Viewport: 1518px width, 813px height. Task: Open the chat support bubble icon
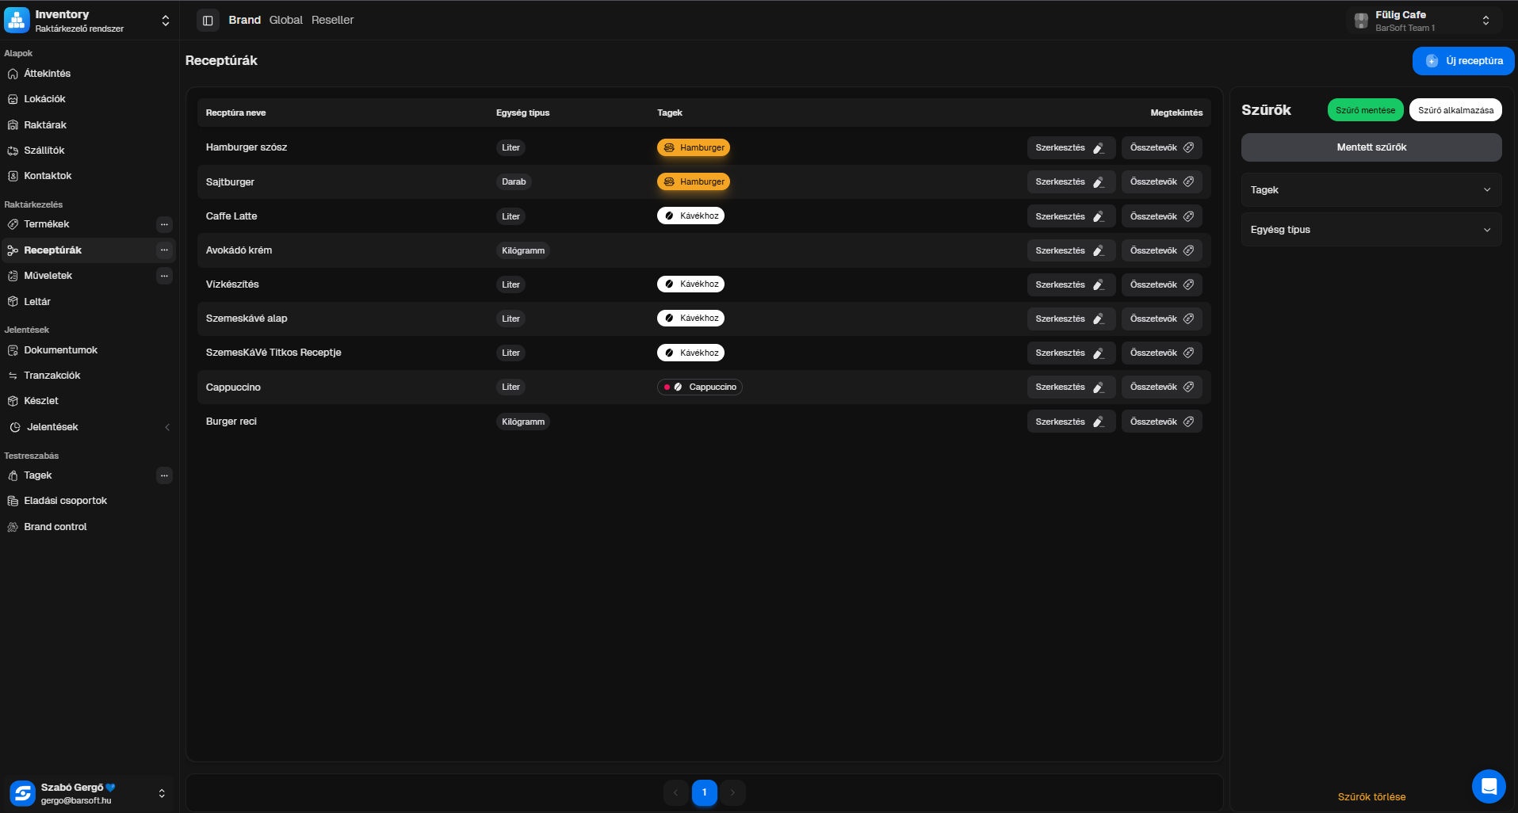coord(1488,786)
